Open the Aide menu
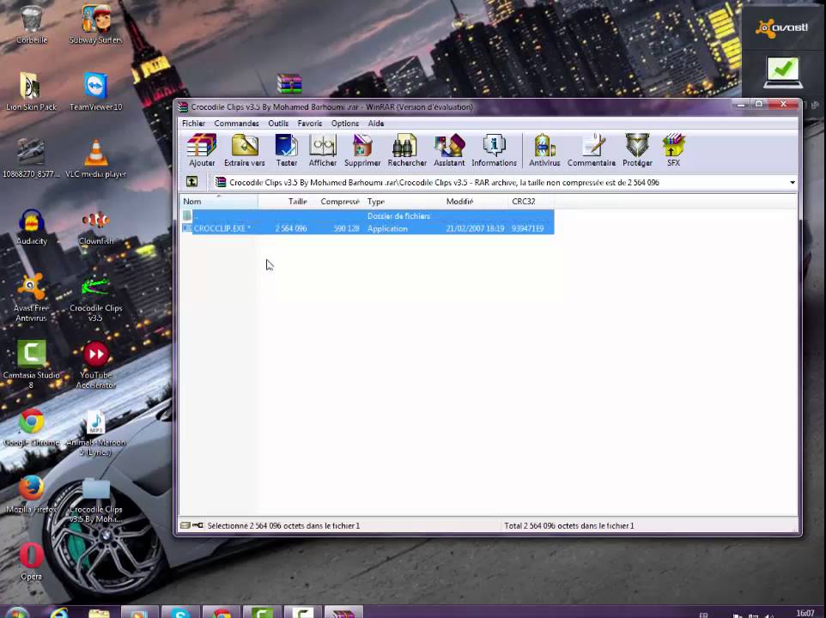The width and height of the screenshot is (826, 618). pos(375,124)
